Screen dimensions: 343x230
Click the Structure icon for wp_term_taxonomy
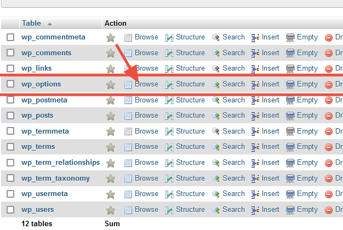[169, 179]
